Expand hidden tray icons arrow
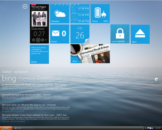The height and width of the screenshot is (130, 162). click(144, 128)
